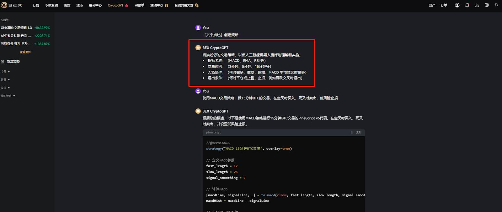The height and width of the screenshot is (212, 502).
Task: Open the 合约交易大赛 nav item
Action: pos(184,5)
